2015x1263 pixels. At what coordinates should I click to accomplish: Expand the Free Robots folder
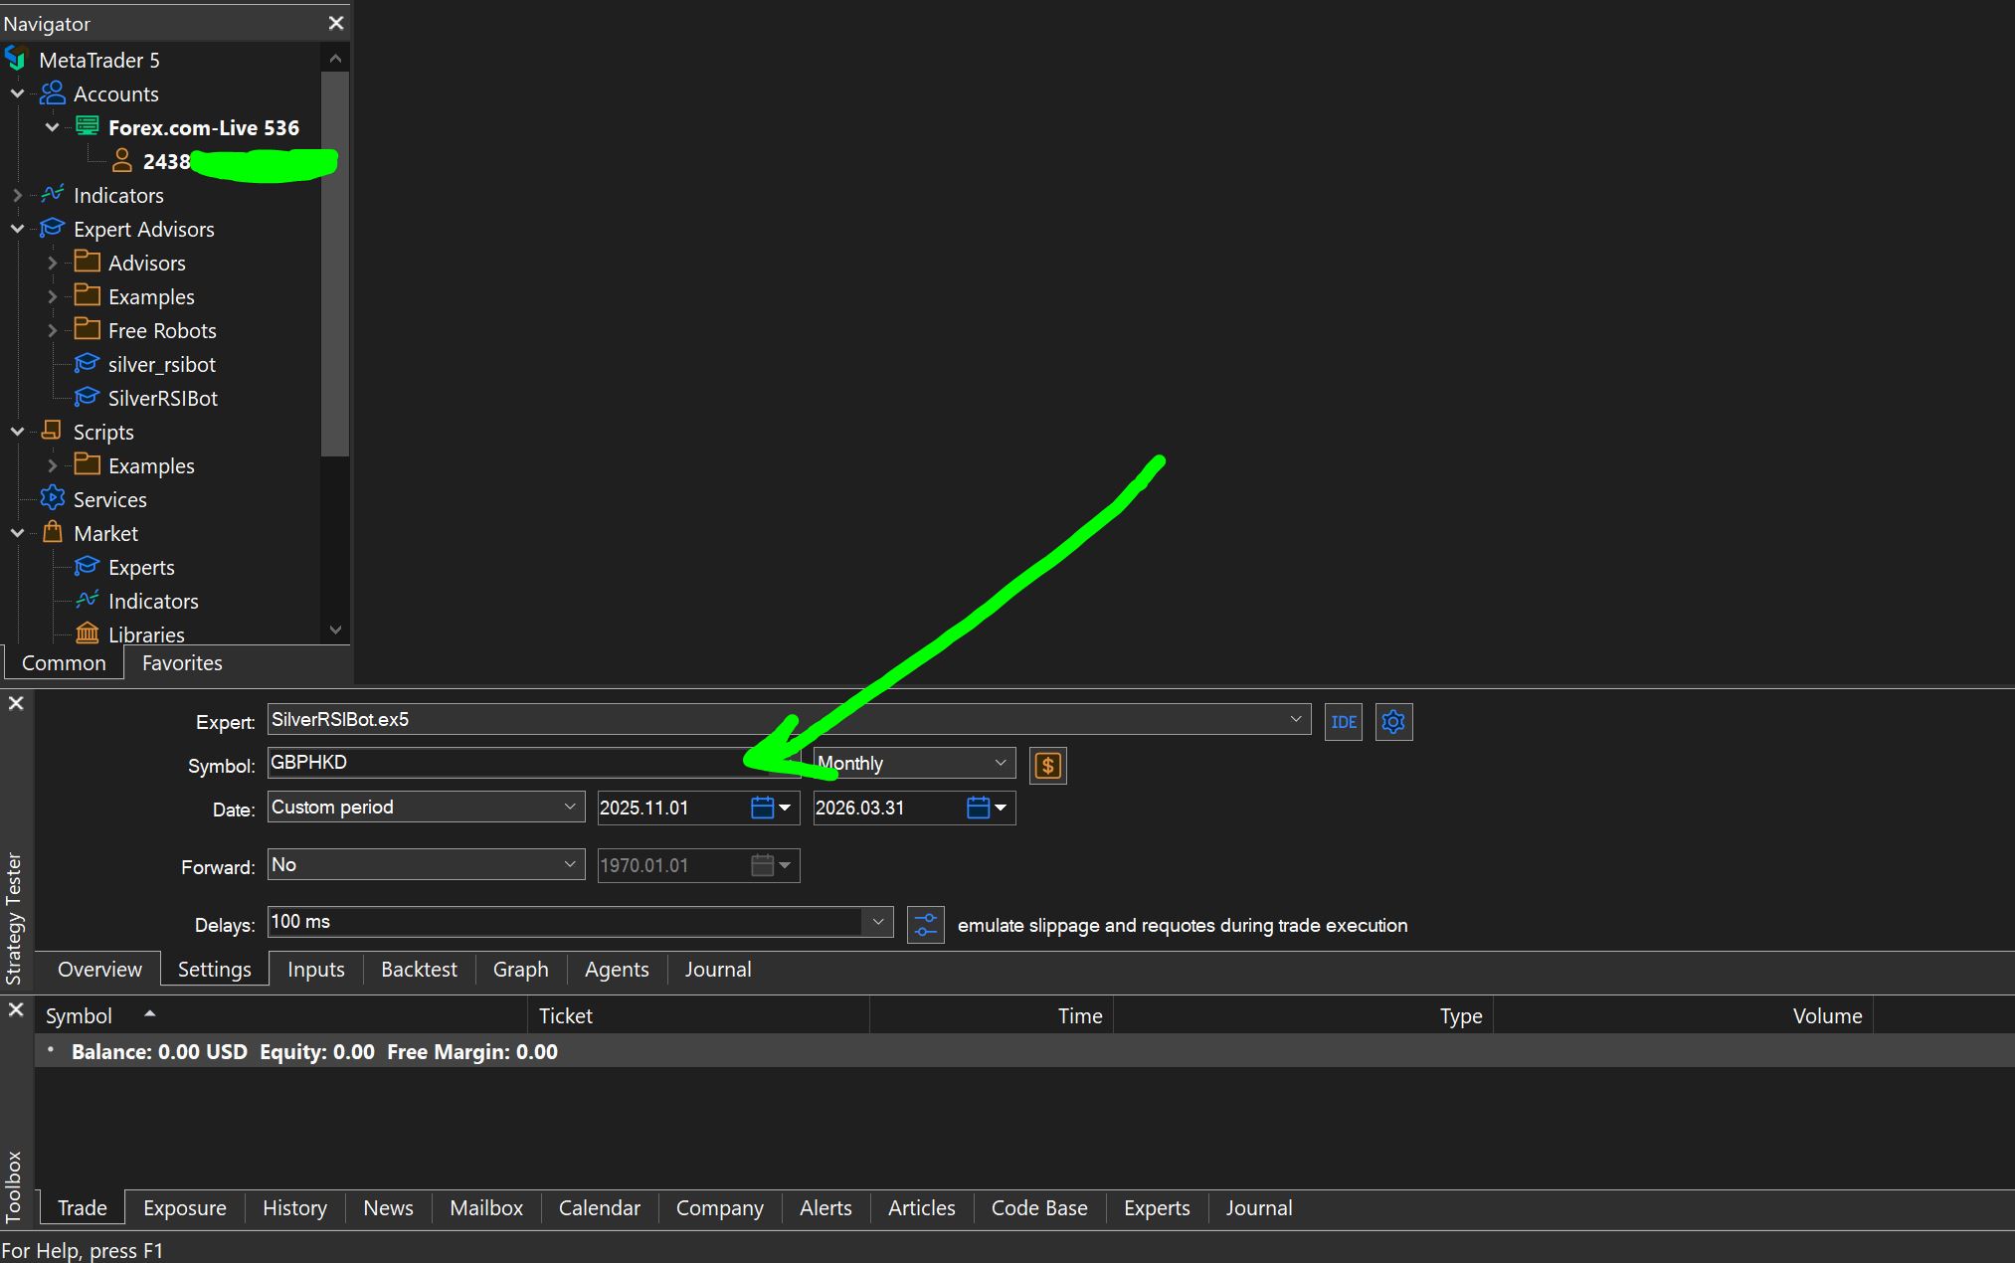point(53,330)
